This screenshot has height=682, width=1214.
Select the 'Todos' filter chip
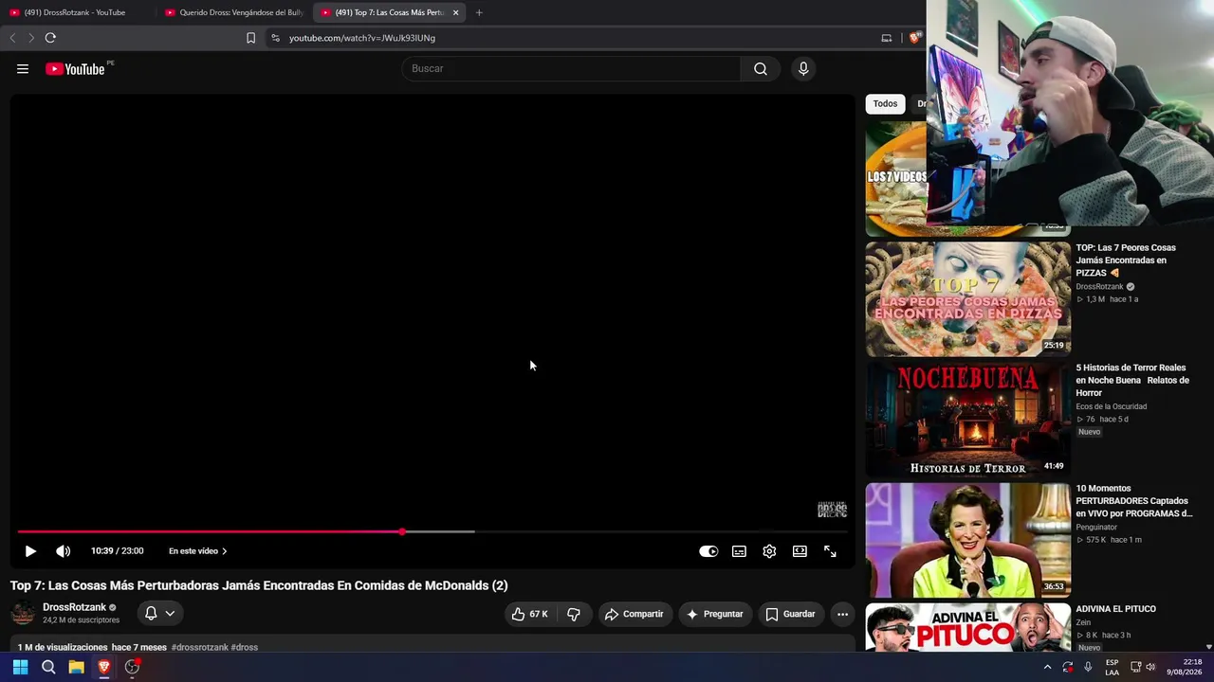point(885,104)
